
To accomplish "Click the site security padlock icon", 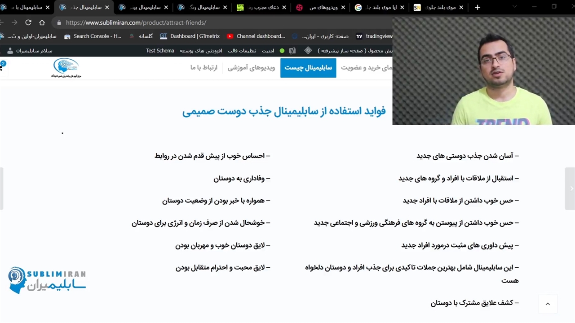I will click(x=59, y=22).
